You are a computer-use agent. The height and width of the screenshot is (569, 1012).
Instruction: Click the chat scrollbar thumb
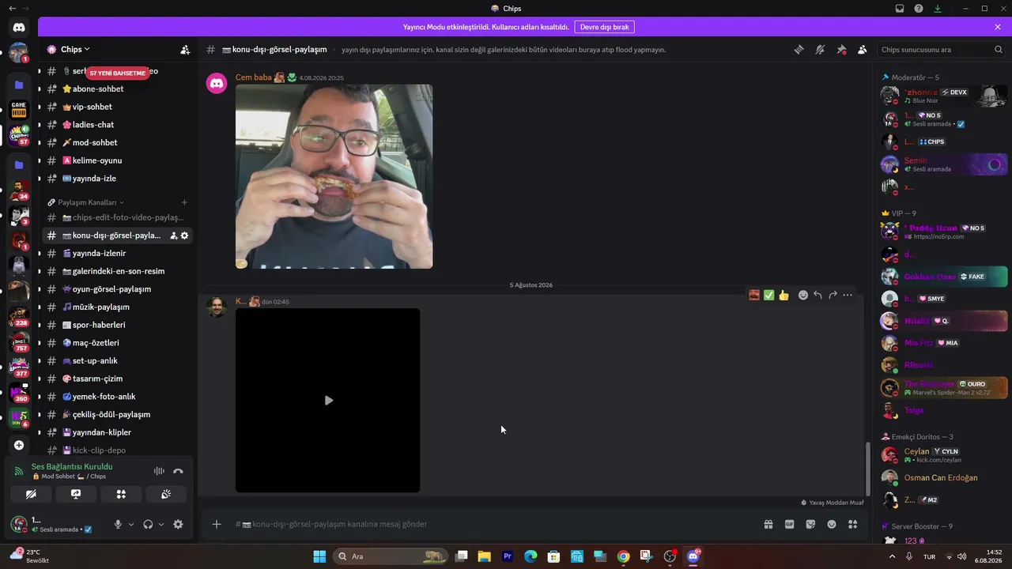867,468
